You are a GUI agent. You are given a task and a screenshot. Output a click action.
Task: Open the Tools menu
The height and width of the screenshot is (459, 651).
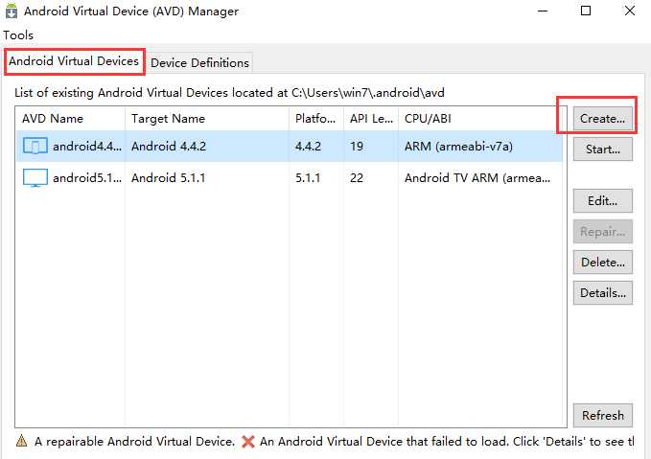(x=18, y=35)
